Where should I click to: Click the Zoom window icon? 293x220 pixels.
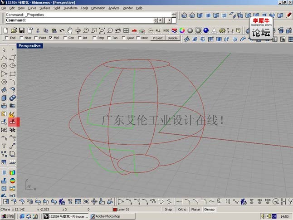click(94, 30)
